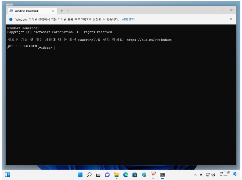Screen dimensions: 242x180
Task: Open File Explorer from taskbar
Action: [x=116, y=175]
